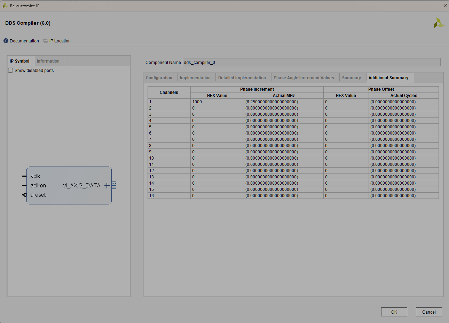The width and height of the screenshot is (449, 323).
Task: Click the Vivado icon in the title bar
Action: 5,6
